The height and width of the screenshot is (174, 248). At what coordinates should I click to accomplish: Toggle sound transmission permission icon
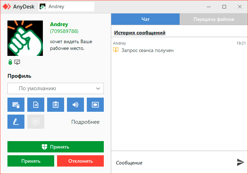(x=75, y=105)
